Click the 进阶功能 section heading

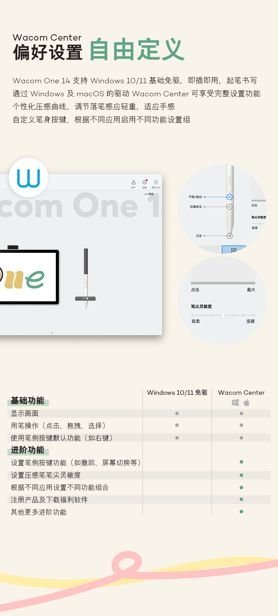(27, 450)
